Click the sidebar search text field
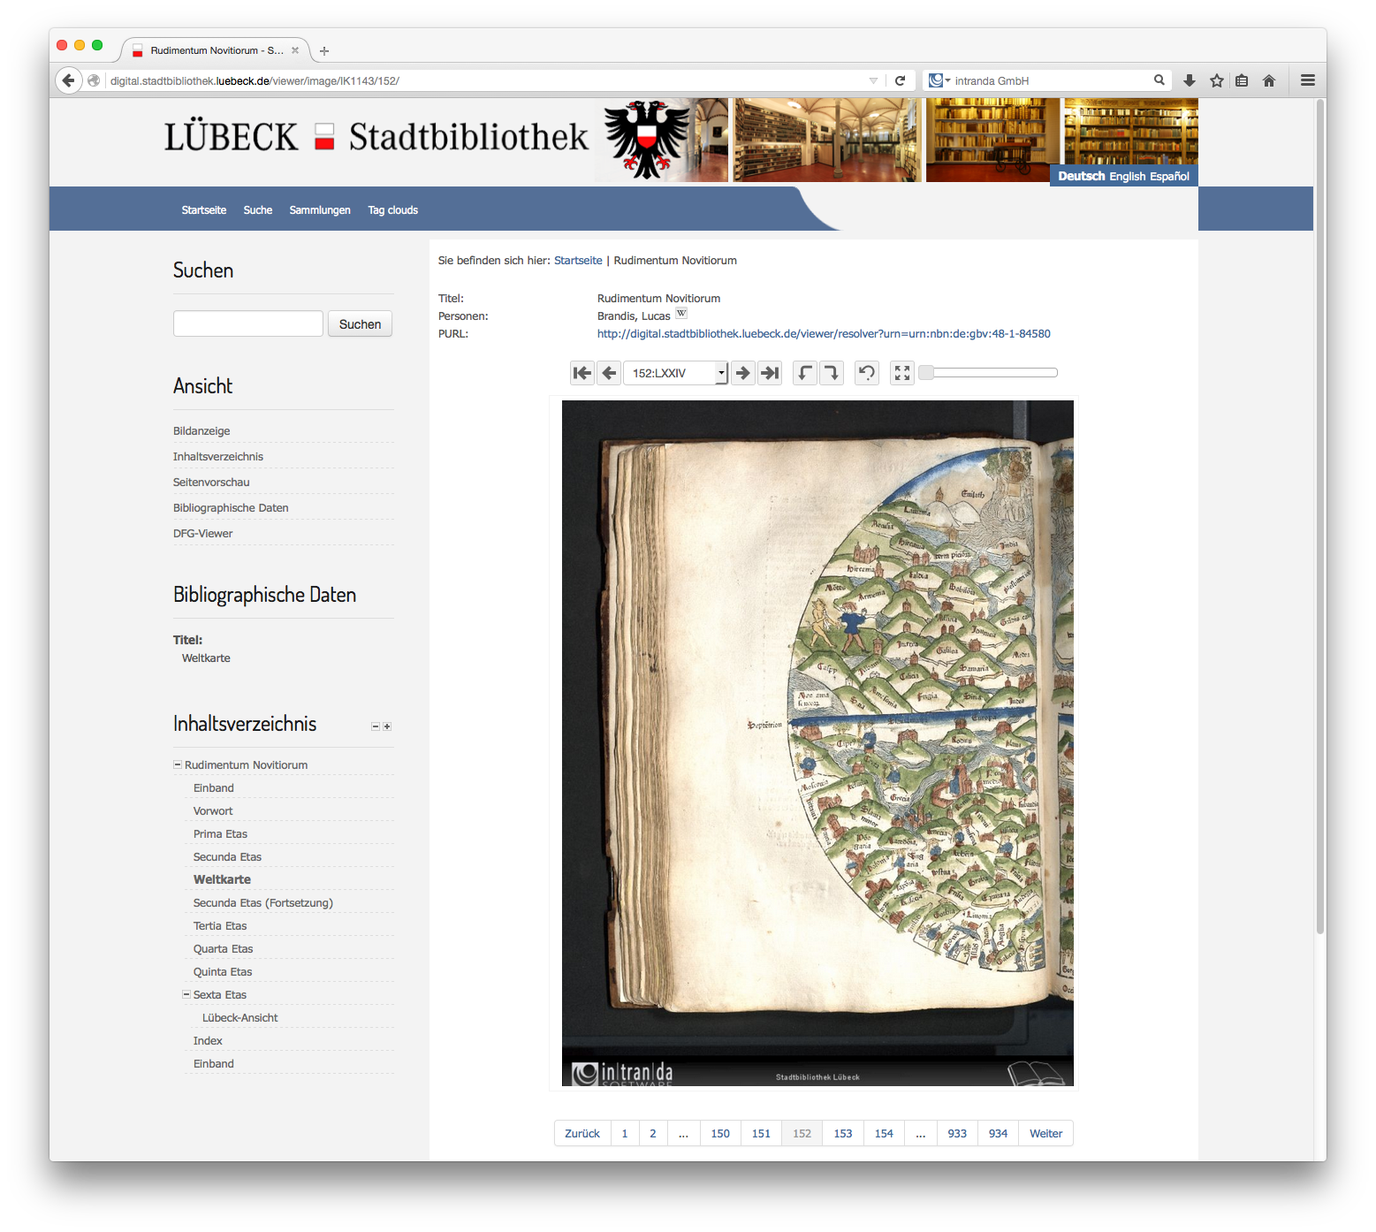This screenshot has height=1232, width=1376. (248, 323)
